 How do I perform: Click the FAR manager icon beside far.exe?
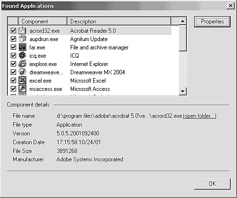22,47
